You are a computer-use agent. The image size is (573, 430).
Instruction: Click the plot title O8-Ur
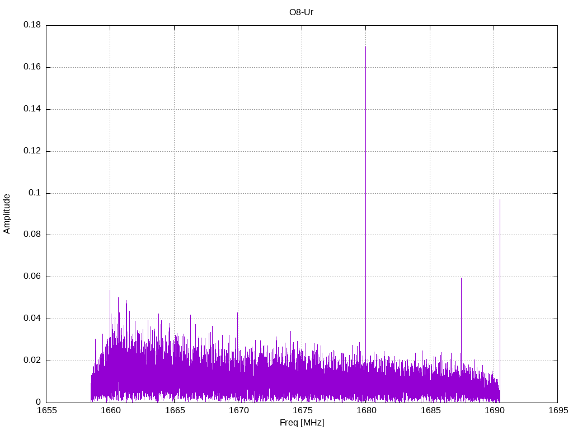(302, 12)
